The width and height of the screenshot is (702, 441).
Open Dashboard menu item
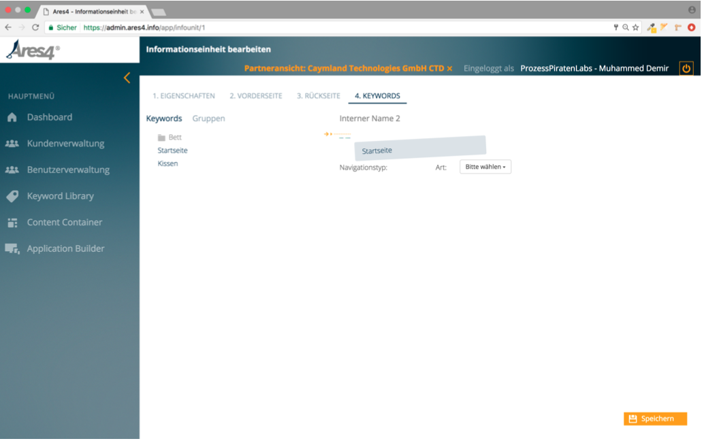tap(49, 117)
